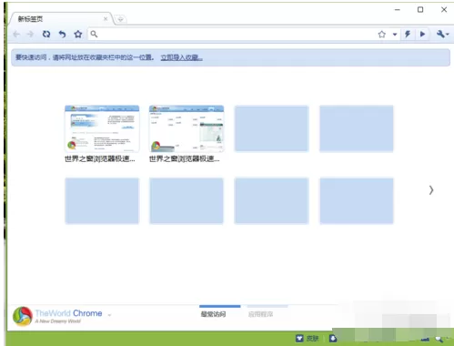This screenshot has width=454, height=346.
Task: Click the first empty tile in bottom row
Action: [102, 200]
